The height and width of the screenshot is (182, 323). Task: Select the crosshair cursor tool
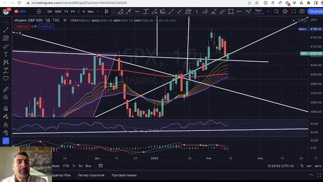click(x=6, y=21)
